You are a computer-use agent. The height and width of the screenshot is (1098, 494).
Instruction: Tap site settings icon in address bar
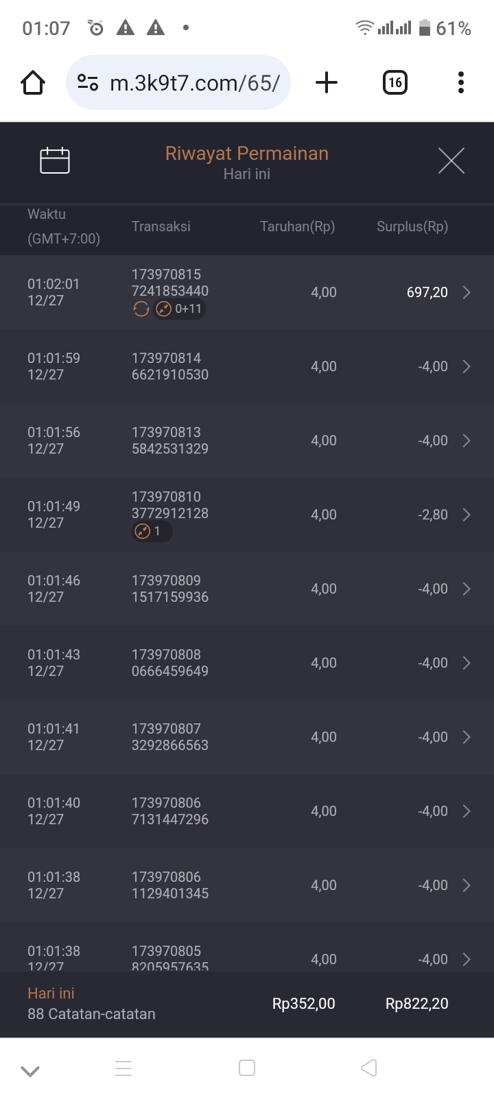tap(88, 83)
